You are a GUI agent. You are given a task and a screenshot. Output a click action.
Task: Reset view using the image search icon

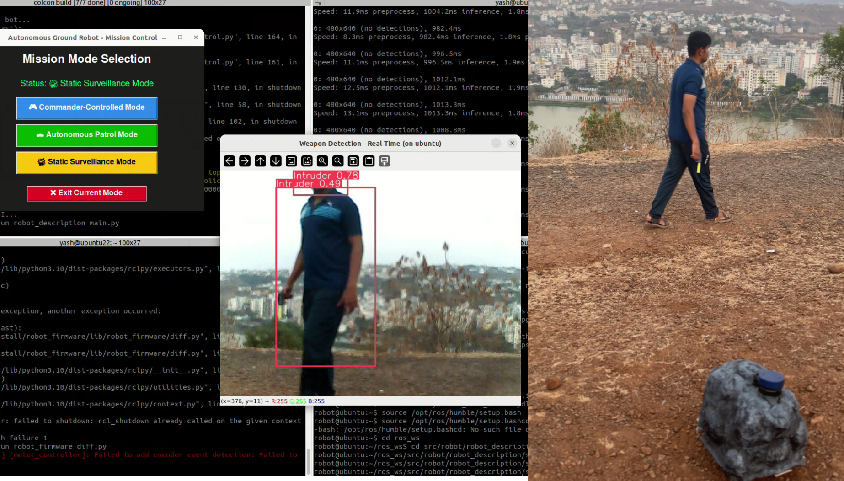coord(307,161)
